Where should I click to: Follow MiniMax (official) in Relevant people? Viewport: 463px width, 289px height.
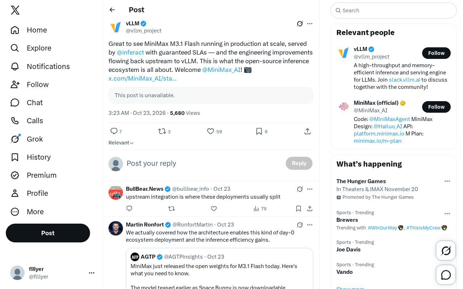(x=436, y=107)
